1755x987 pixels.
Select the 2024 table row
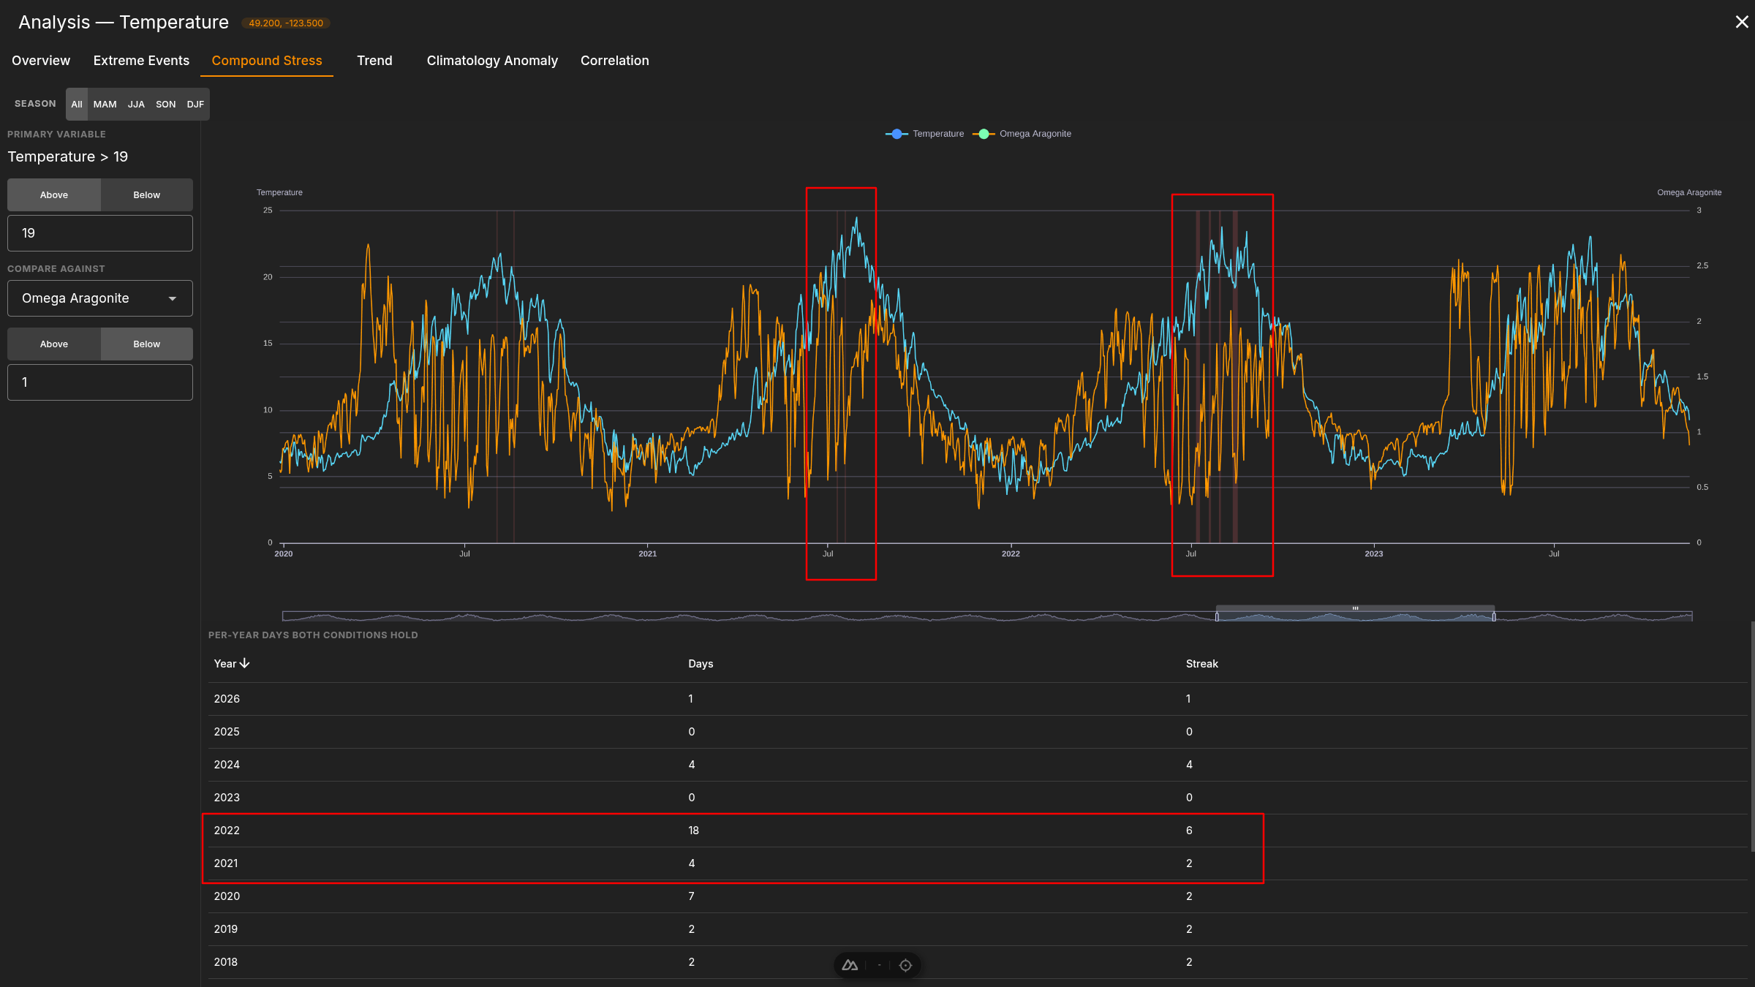click(x=977, y=765)
